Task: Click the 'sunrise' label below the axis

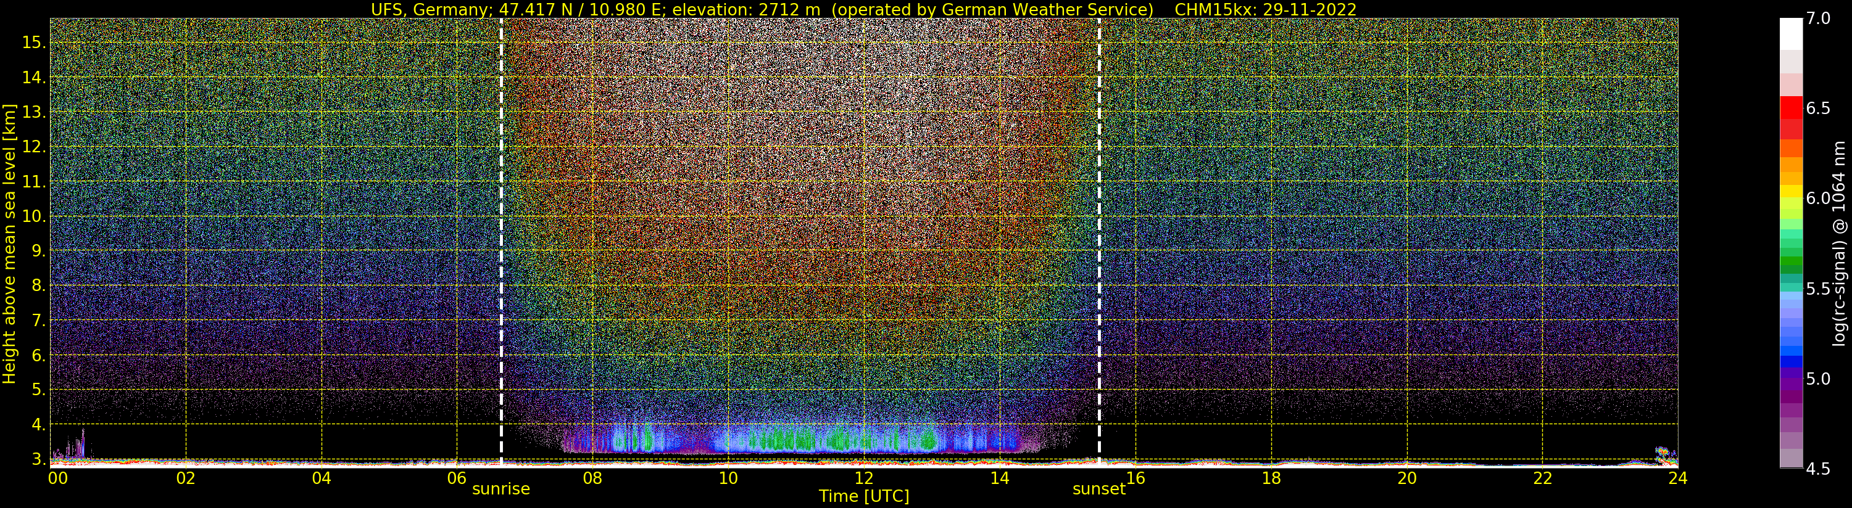Action: click(x=501, y=490)
